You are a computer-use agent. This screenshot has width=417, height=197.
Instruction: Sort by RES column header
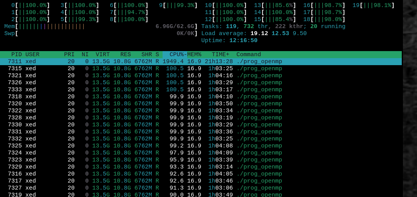click(125, 55)
